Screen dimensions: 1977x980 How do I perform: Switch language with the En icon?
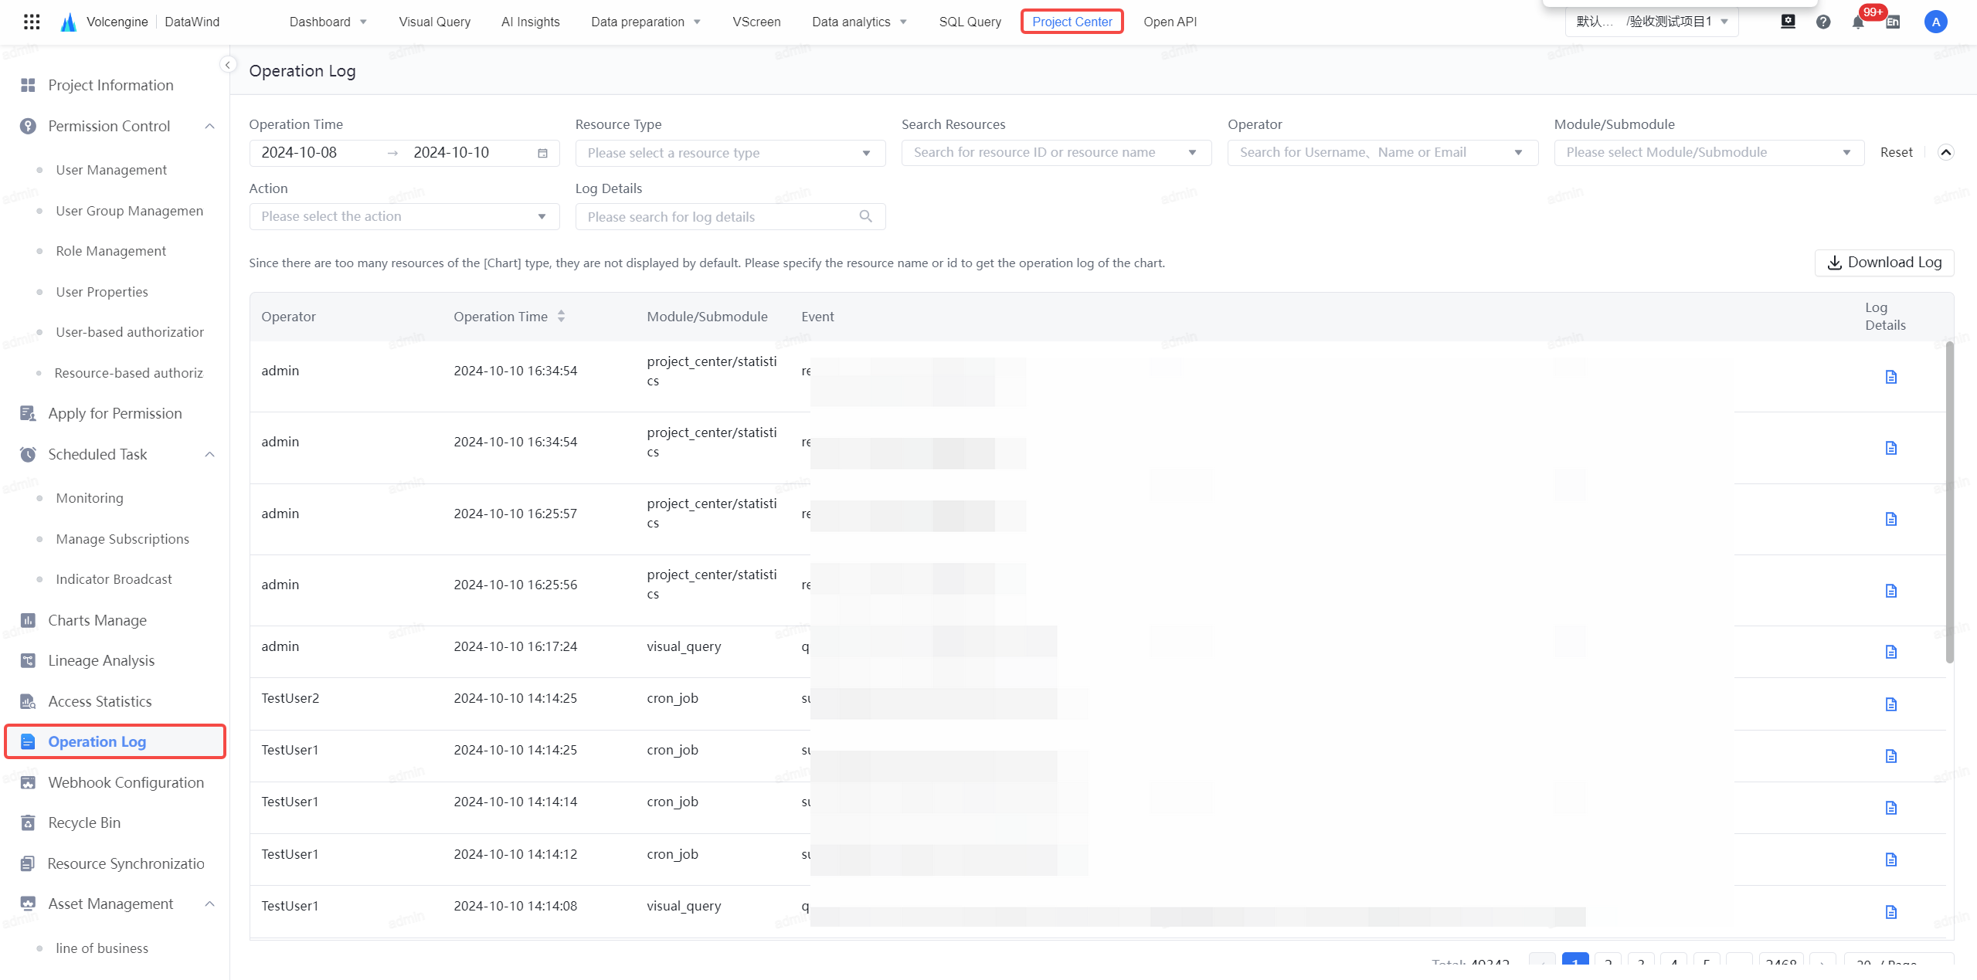pyautogui.click(x=1893, y=22)
